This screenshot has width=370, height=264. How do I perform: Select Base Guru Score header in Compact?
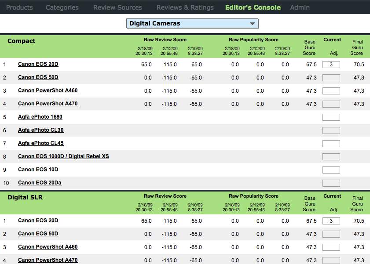[x=309, y=47]
